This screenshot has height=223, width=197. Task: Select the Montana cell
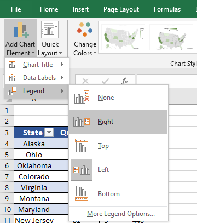tap(34, 198)
